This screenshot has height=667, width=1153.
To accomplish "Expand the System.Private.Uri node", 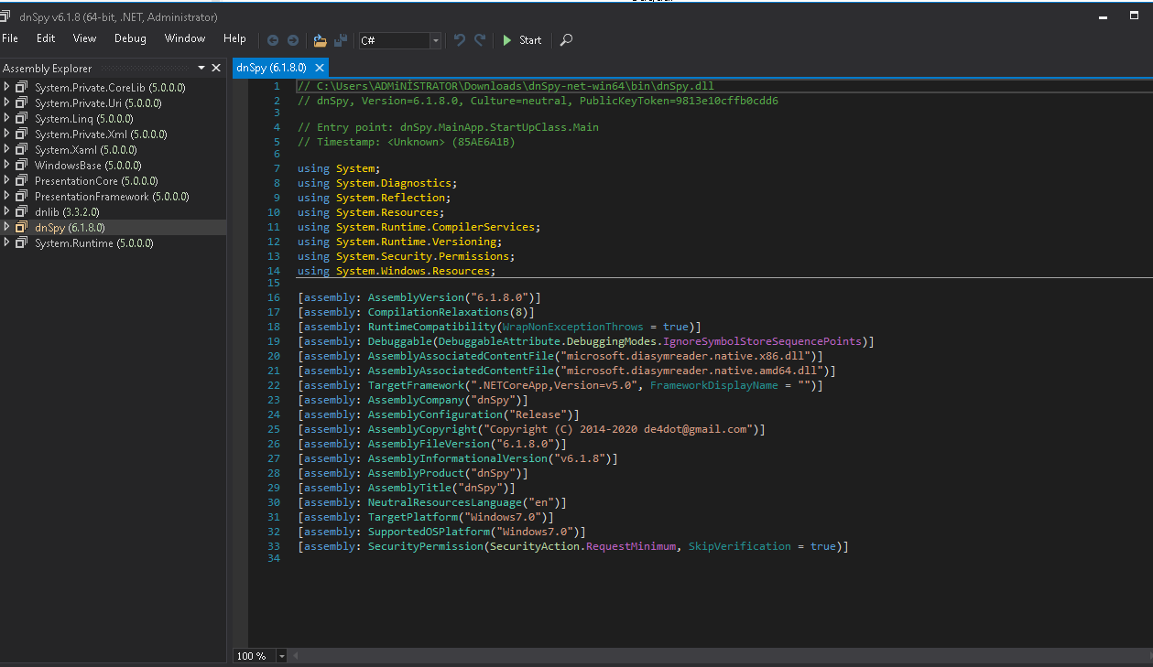I will [x=6, y=102].
